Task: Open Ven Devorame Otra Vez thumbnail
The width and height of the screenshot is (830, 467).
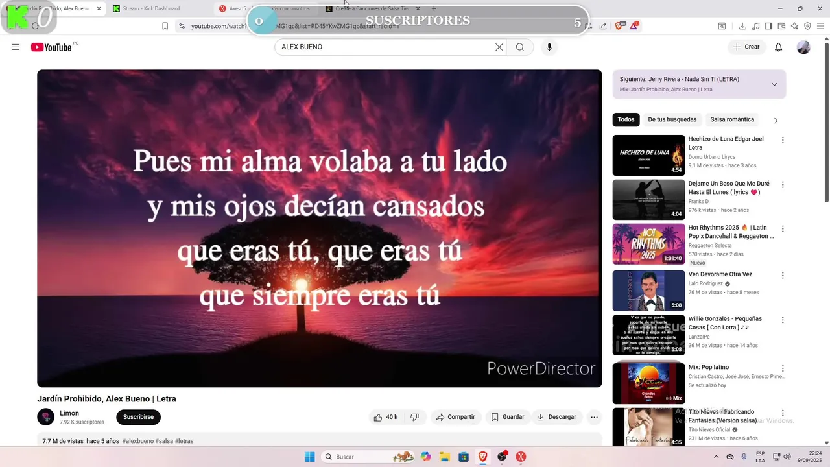Action: (648, 291)
